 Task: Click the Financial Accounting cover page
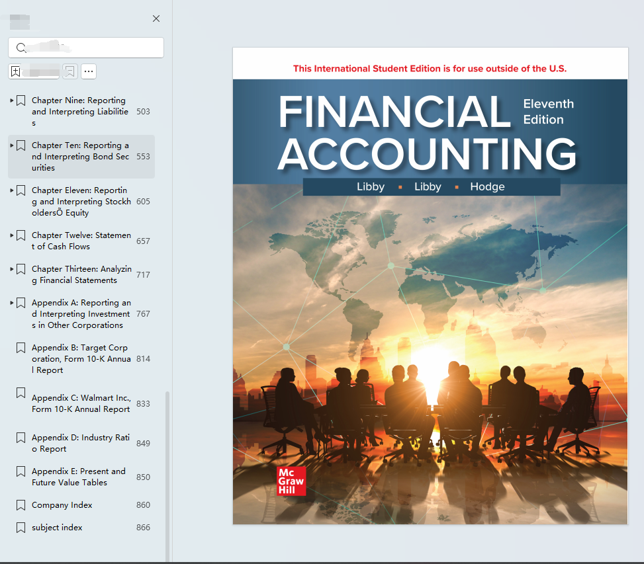point(430,286)
